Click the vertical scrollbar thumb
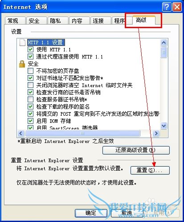This screenshot has width=184, height=222. click(164, 52)
